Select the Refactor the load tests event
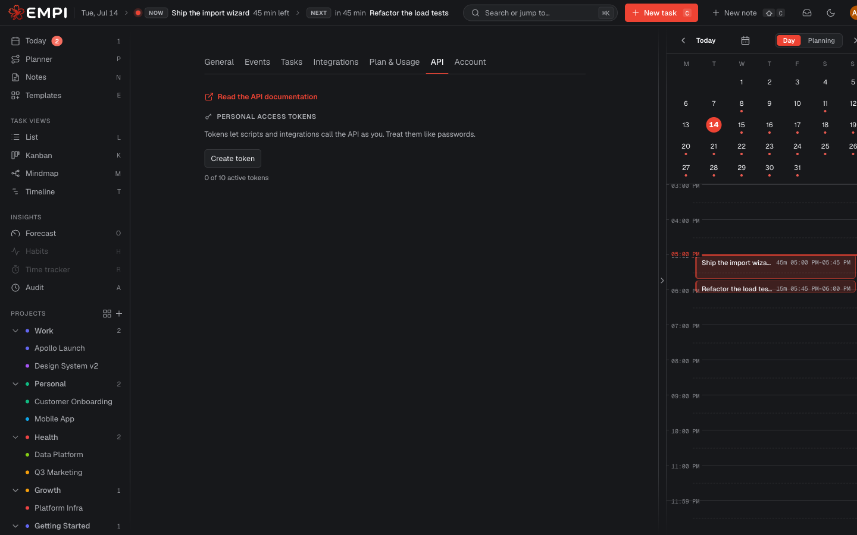This screenshot has width=857, height=535. [x=776, y=287]
